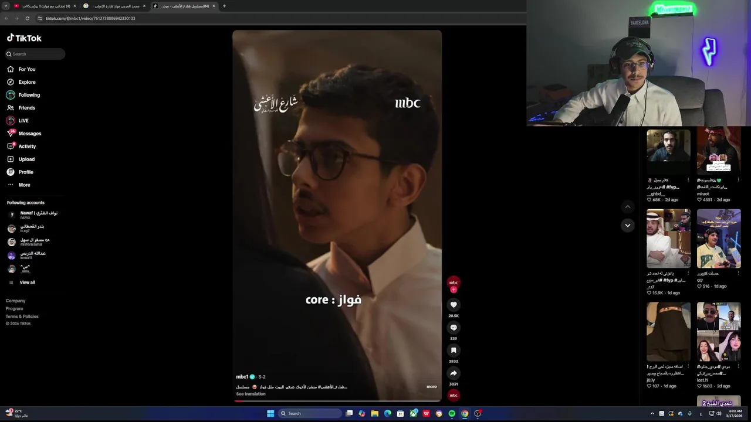
Task: Open the mbc1 username on the video
Action: point(242,377)
